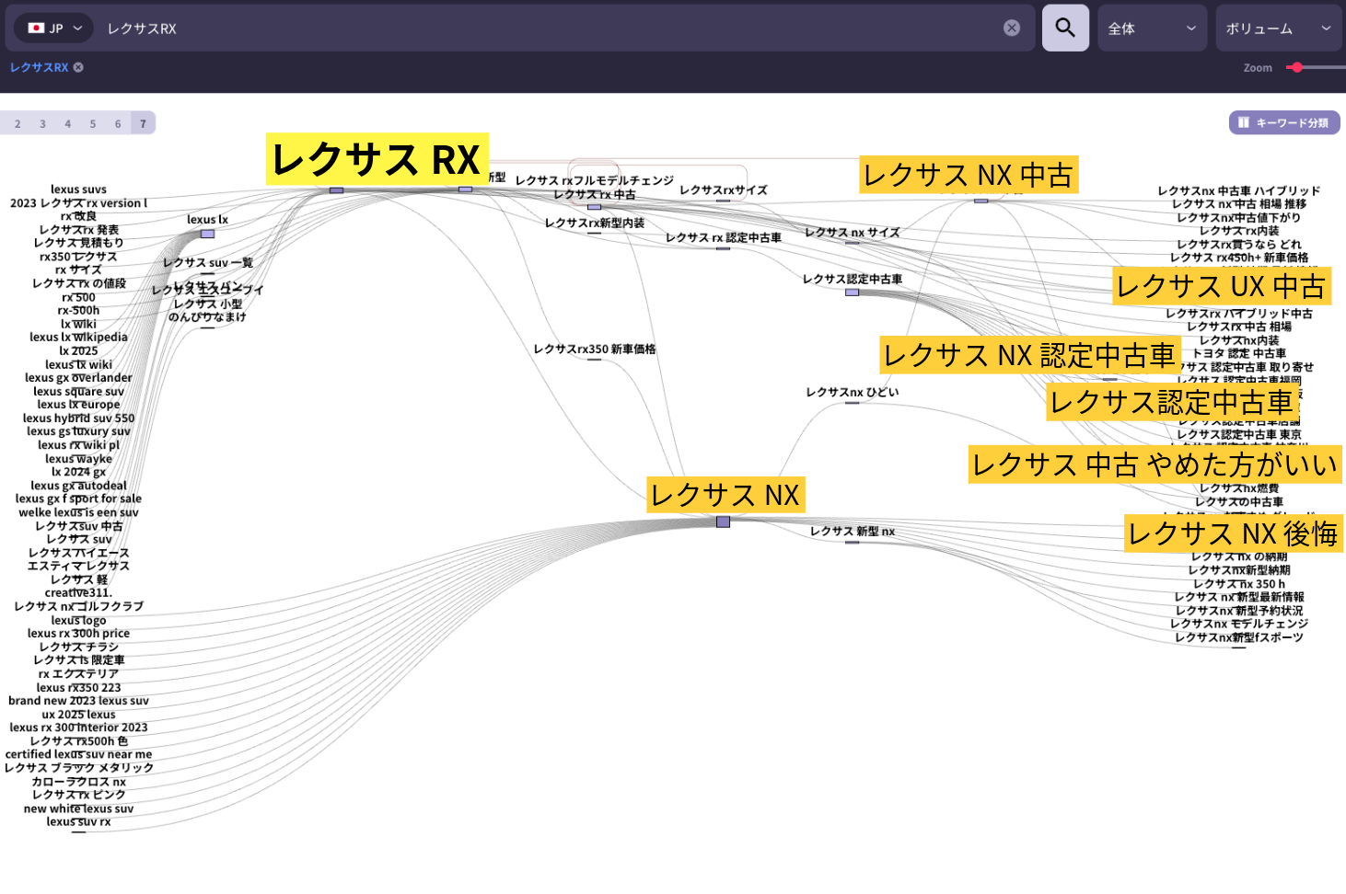The height and width of the screenshot is (894, 1346).
Task: Click keyword レクサスnx新型fスポーツ
Action: tap(1239, 637)
